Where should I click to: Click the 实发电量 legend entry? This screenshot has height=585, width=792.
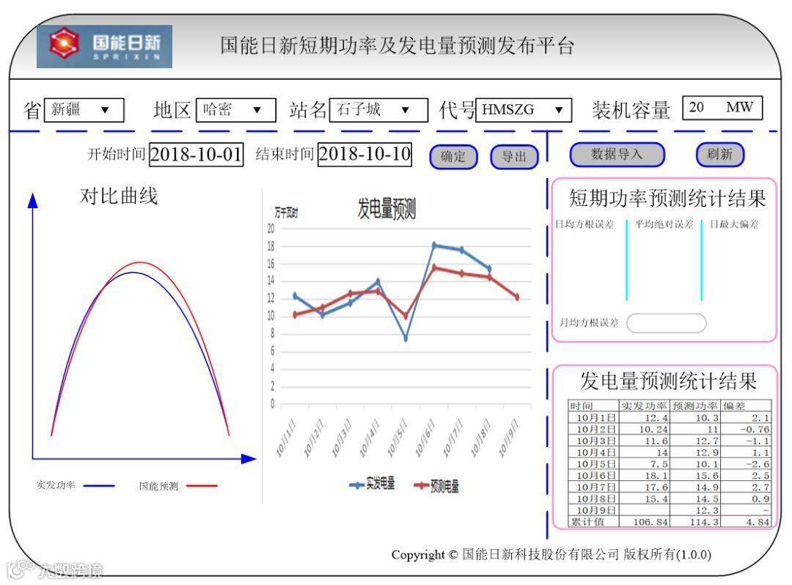[372, 484]
